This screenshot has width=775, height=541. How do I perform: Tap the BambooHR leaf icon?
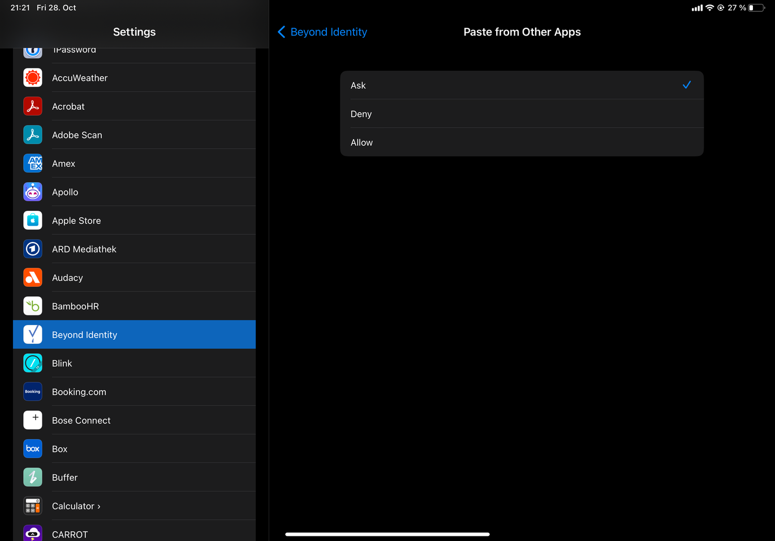[33, 306]
